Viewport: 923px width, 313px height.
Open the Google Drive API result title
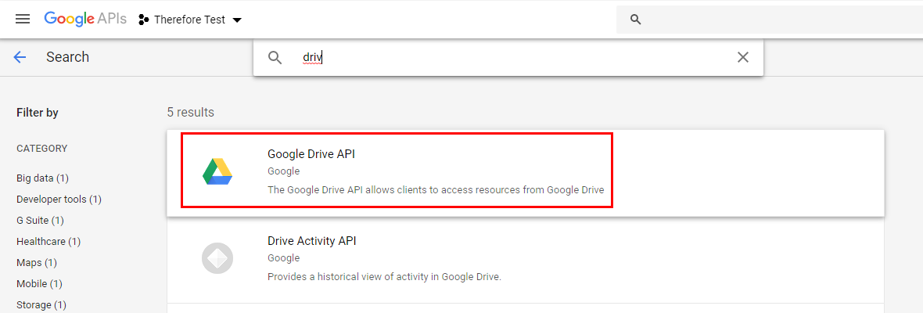tap(311, 154)
